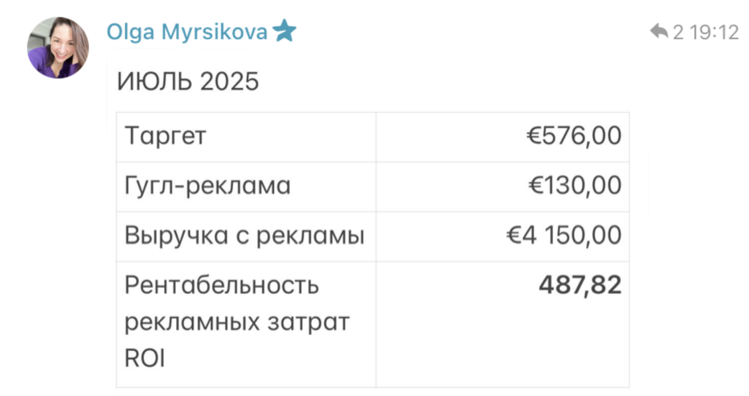Screen dimensions: 749x396
Task: Click the 19:12 message timestamp
Action: pos(715,32)
